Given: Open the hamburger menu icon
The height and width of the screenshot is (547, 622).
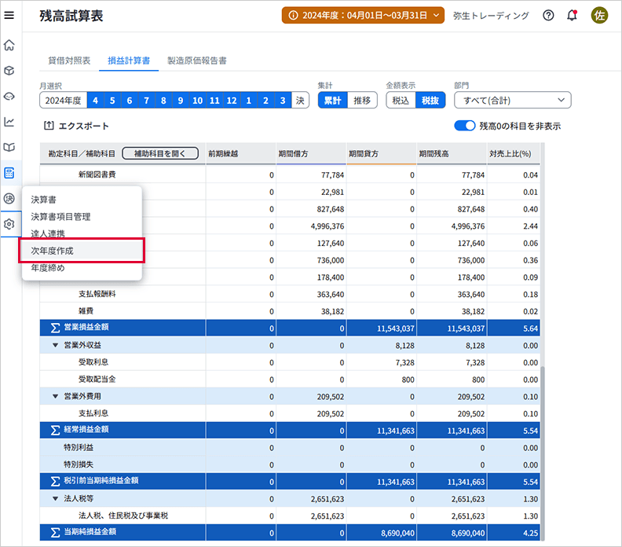Looking at the screenshot, I should pos(9,16).
